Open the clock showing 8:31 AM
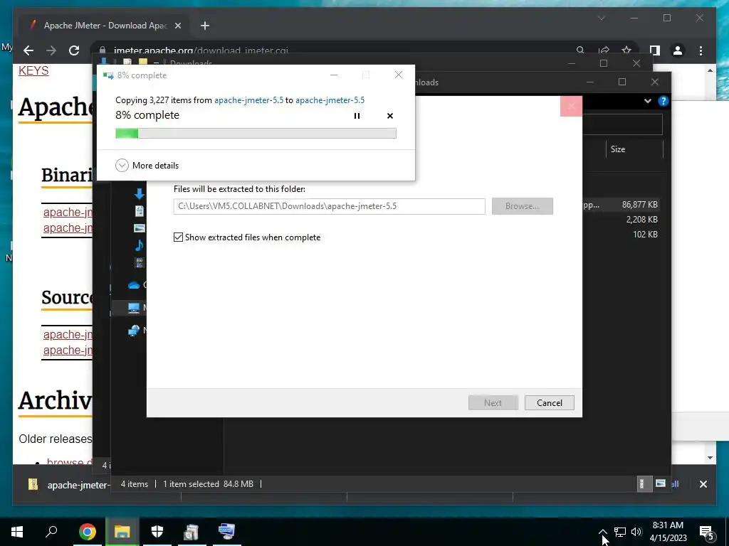Image resolution: width=729 pixels, height=546 pixels. click(x=668, y=532)
